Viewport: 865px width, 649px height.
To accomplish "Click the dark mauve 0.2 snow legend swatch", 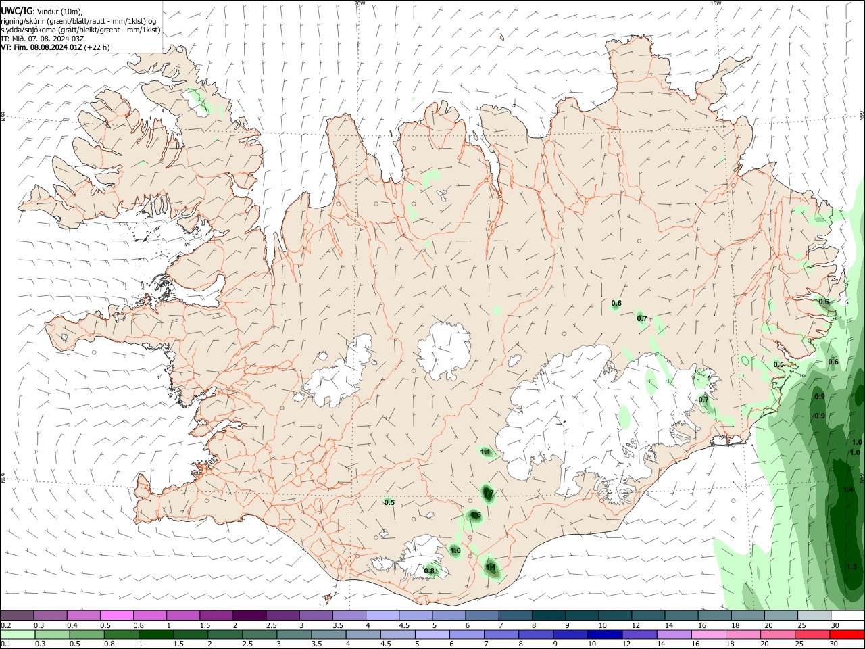I will pos(17,615).
